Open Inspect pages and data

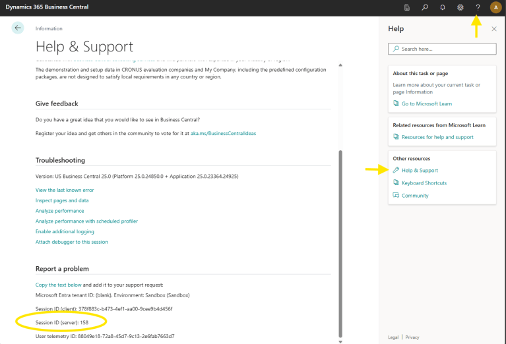coord(62,200)
